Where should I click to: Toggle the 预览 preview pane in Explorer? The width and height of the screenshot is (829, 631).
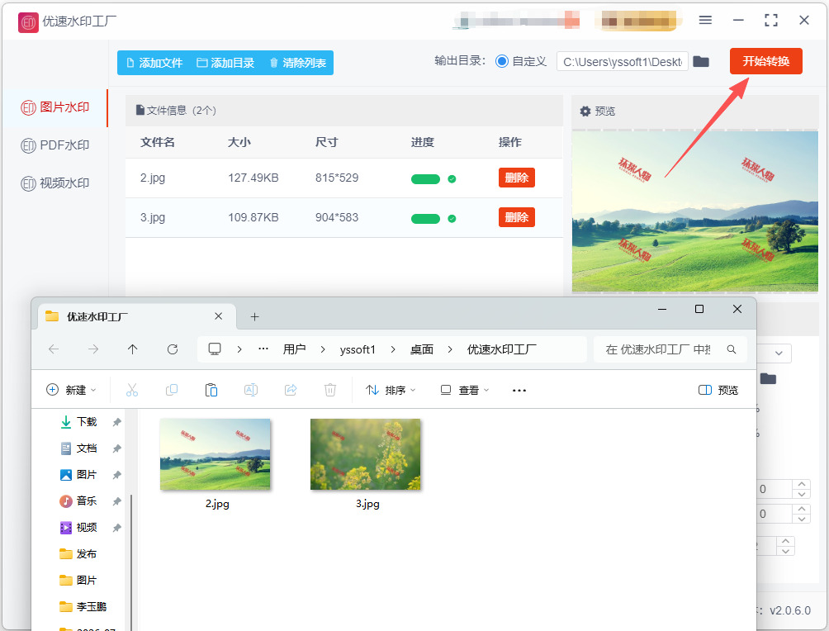tap(718, 391)
